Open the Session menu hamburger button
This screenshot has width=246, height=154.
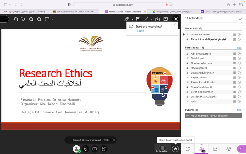coord(5,19)
